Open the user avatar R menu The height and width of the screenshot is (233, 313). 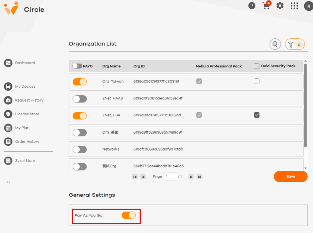(308, 6)
